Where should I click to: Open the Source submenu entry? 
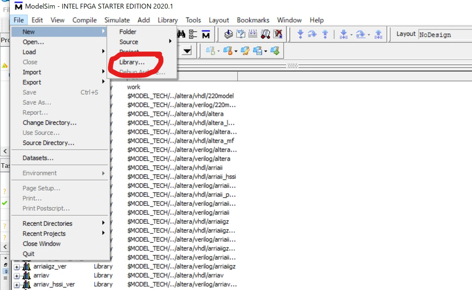click(x=129, y=42)
